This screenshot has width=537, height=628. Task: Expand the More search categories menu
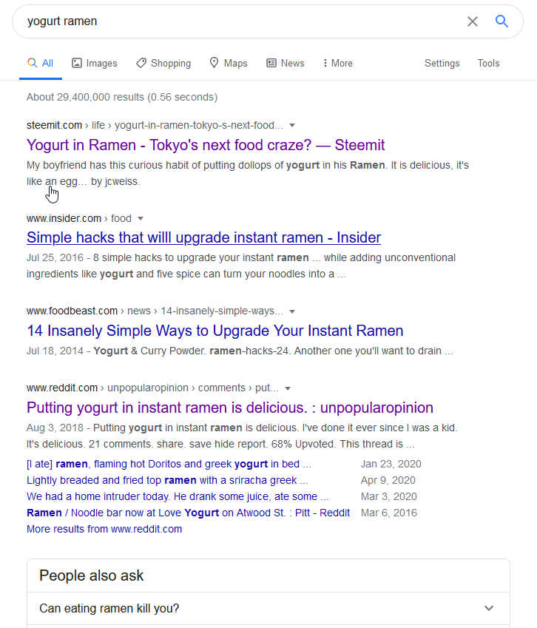(x=338, y=64)
